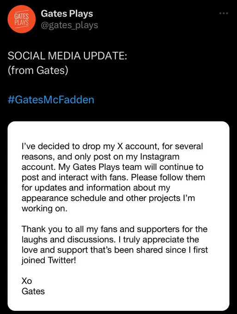Viewport: 237px width, 314px height.
Task: Visit the @gates_plays handle link
Action: [x=69, y=25]
